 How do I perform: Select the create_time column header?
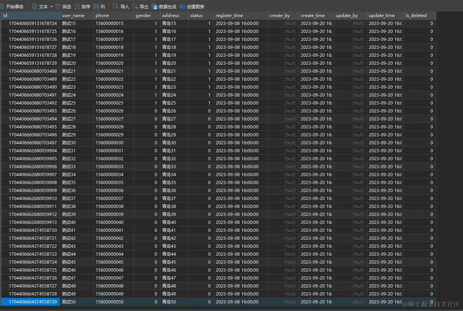click(316, 16)
